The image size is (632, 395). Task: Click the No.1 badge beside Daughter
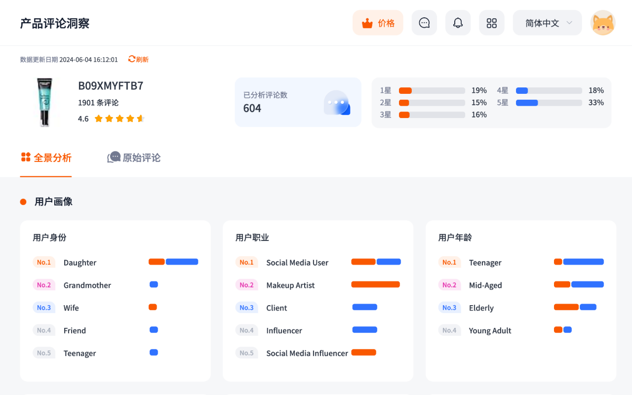click(x=43, y=262)
